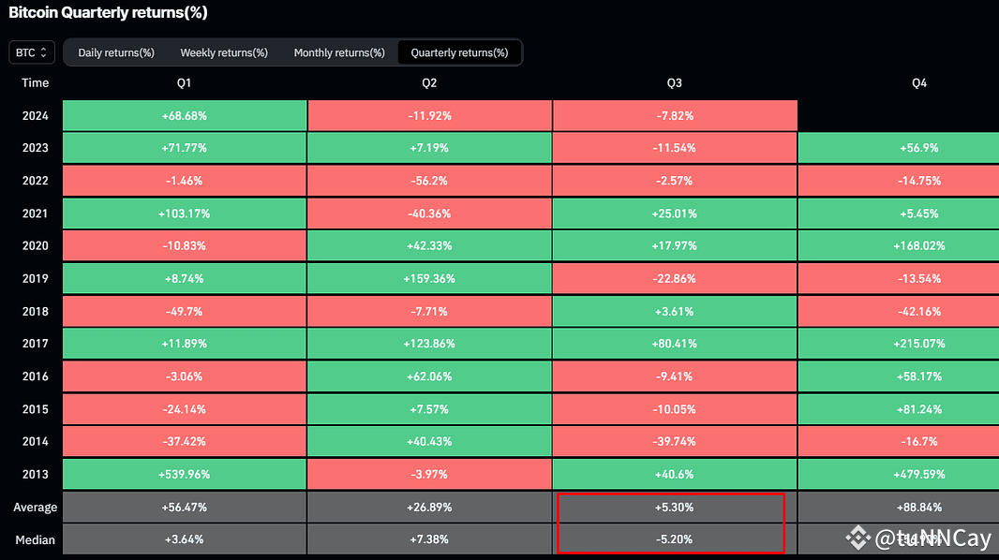
Task: Click the Time column header
Action: [35, 82]
